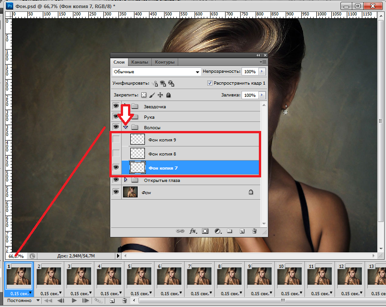Create a new layer in Layers panel

tap(242, 231)
